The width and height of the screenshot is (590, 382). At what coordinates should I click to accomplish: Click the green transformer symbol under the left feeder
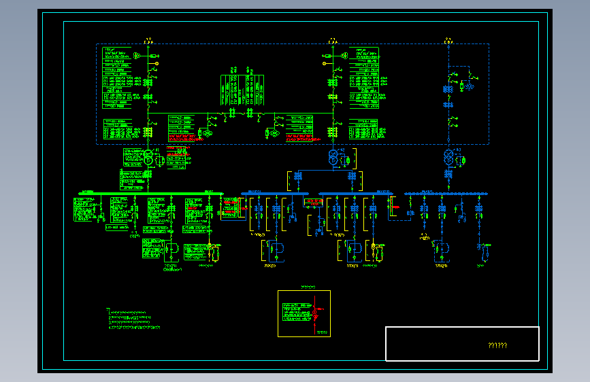click(148, 157)
